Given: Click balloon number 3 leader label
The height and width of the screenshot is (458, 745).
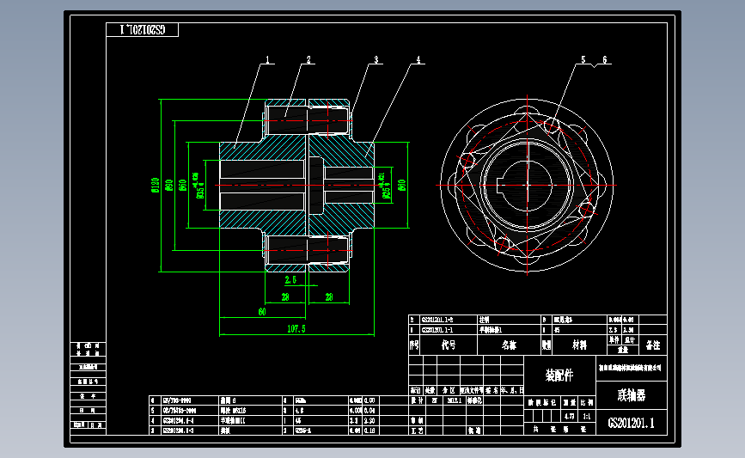Looking at the screenshot, I should (x=376, y=60).
